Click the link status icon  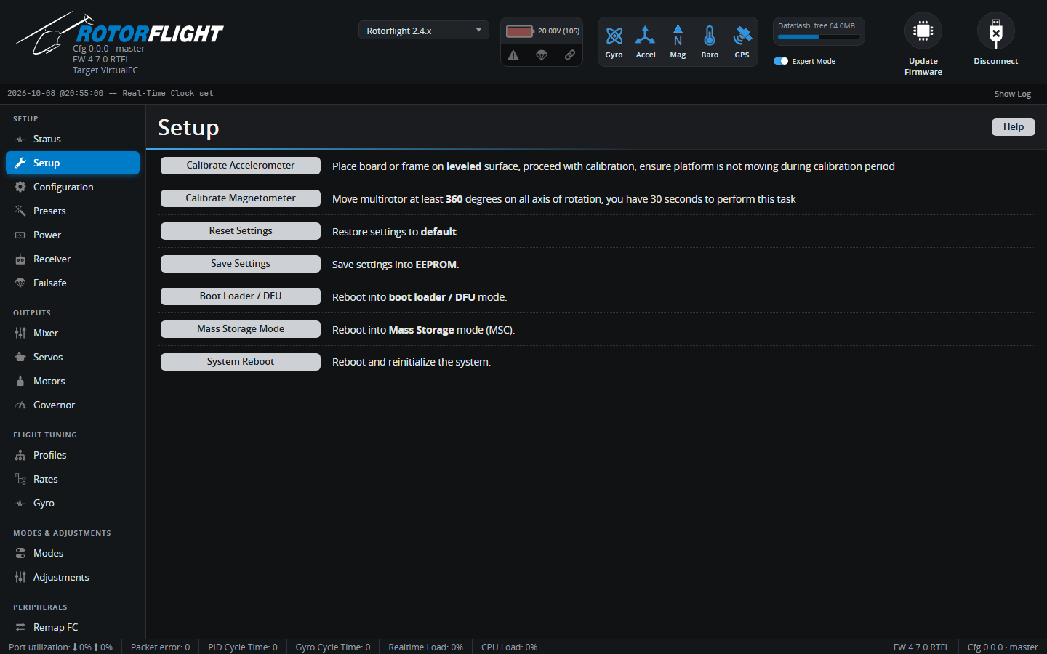(570, 55)
